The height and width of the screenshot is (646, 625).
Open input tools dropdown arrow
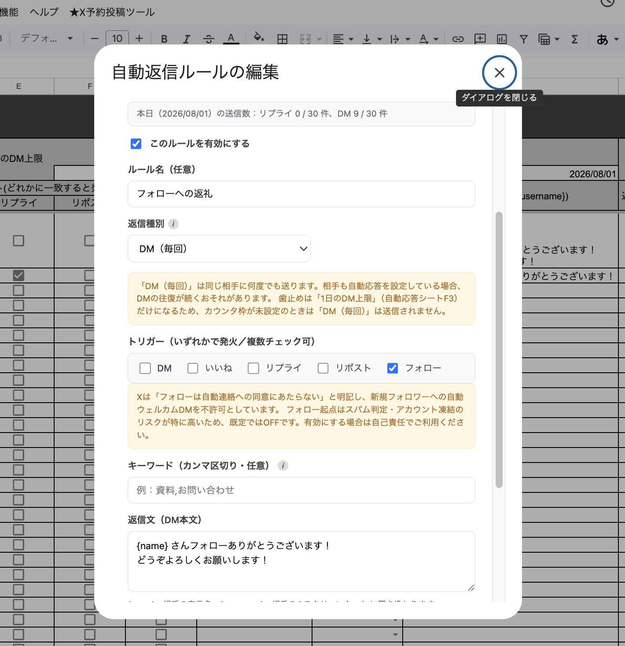pyautogui.click(x=616, y=39)
